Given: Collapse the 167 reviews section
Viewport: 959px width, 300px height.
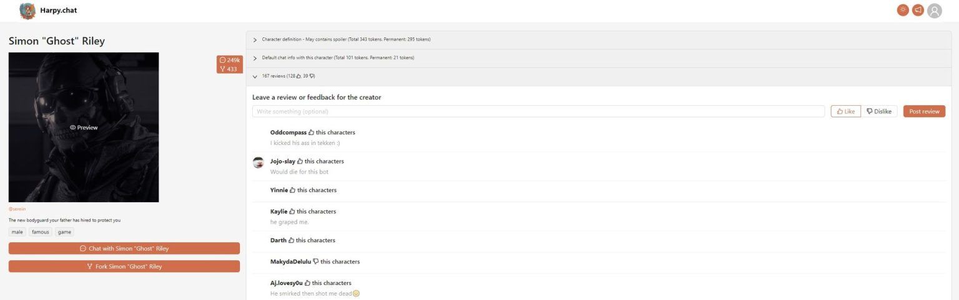Looking at the screenshot, I should [255, 77].
